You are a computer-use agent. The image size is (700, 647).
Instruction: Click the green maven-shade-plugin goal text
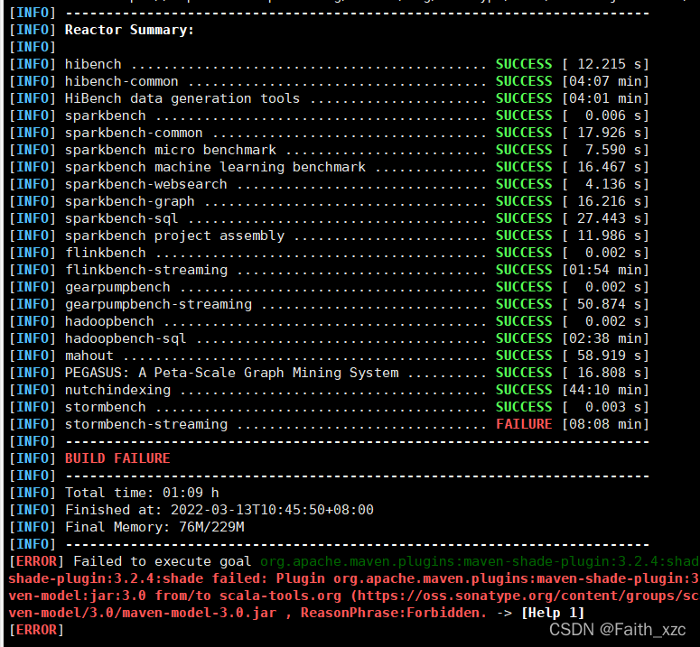[x=480, y=561]
